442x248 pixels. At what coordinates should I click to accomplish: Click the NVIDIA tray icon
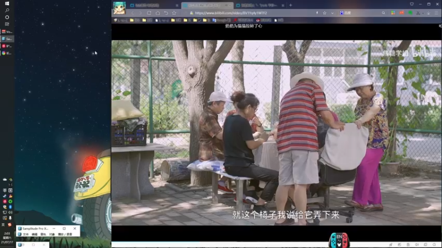(x=10, y=180)
